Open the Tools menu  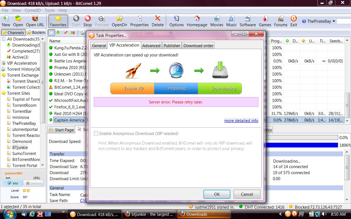click(x=50, y=10)
